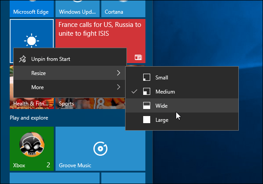Click the news icon on the red tile
Screen dimensions: 263x184
[x=138, y=57]
